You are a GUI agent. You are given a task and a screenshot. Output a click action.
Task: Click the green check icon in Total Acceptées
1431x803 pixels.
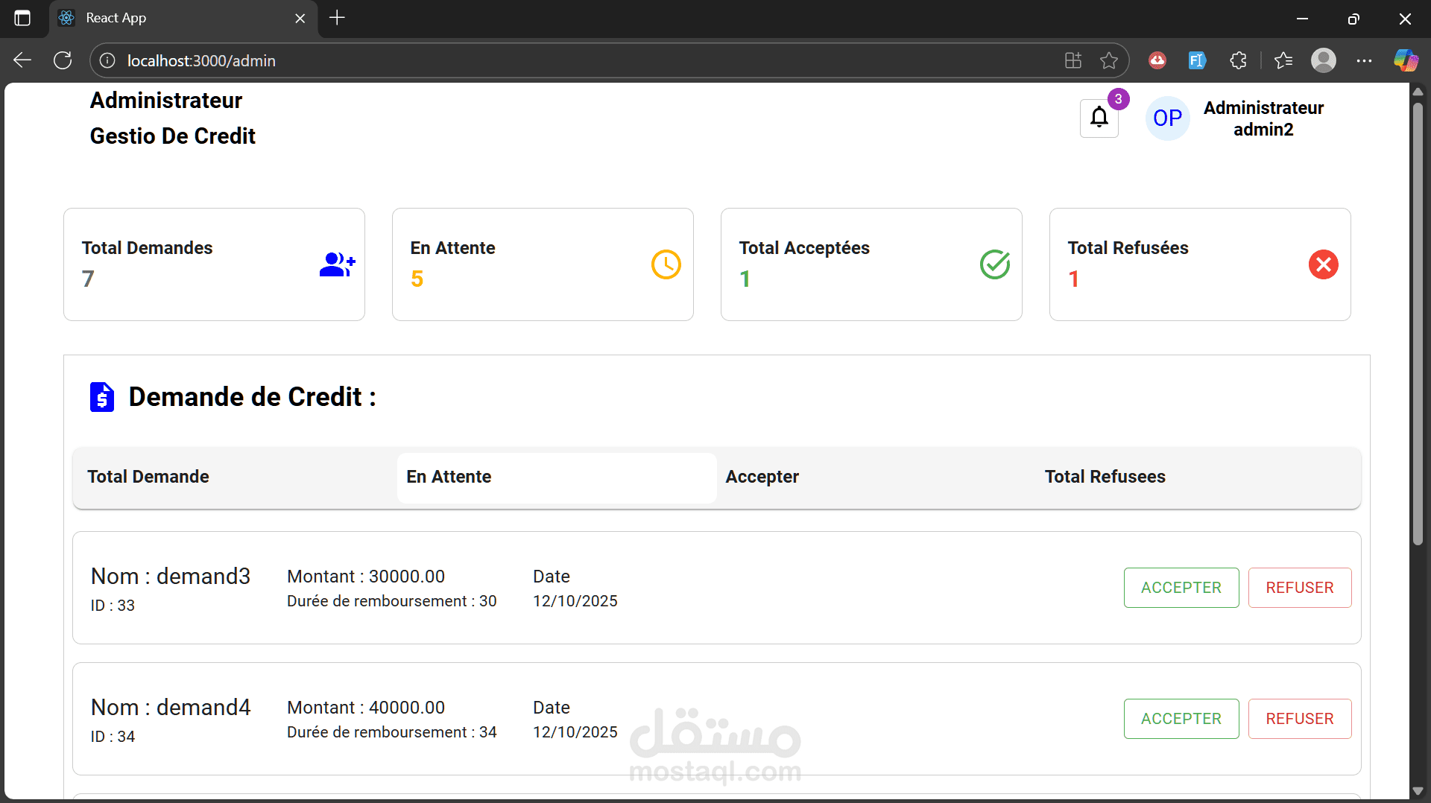(995, 264)
